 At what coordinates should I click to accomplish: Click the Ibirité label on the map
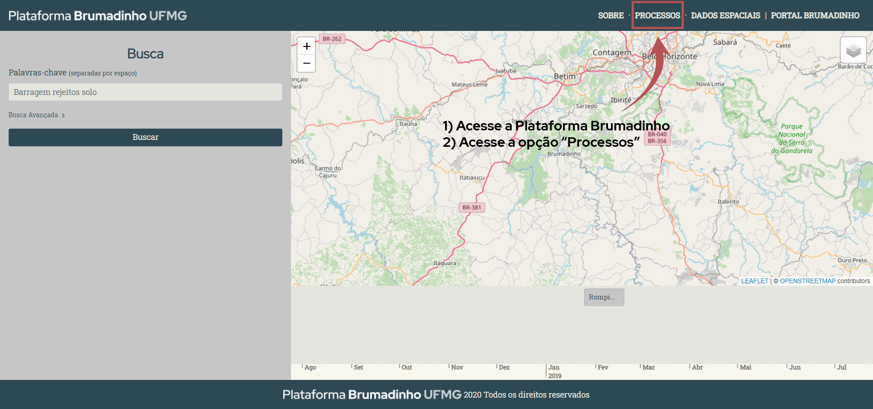[x=621, y=100]
